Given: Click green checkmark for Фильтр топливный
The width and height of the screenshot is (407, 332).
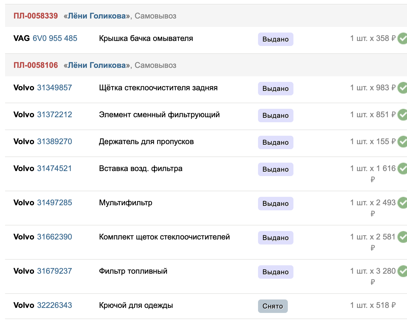Looking at the screenshot, I should coord(403,271).
